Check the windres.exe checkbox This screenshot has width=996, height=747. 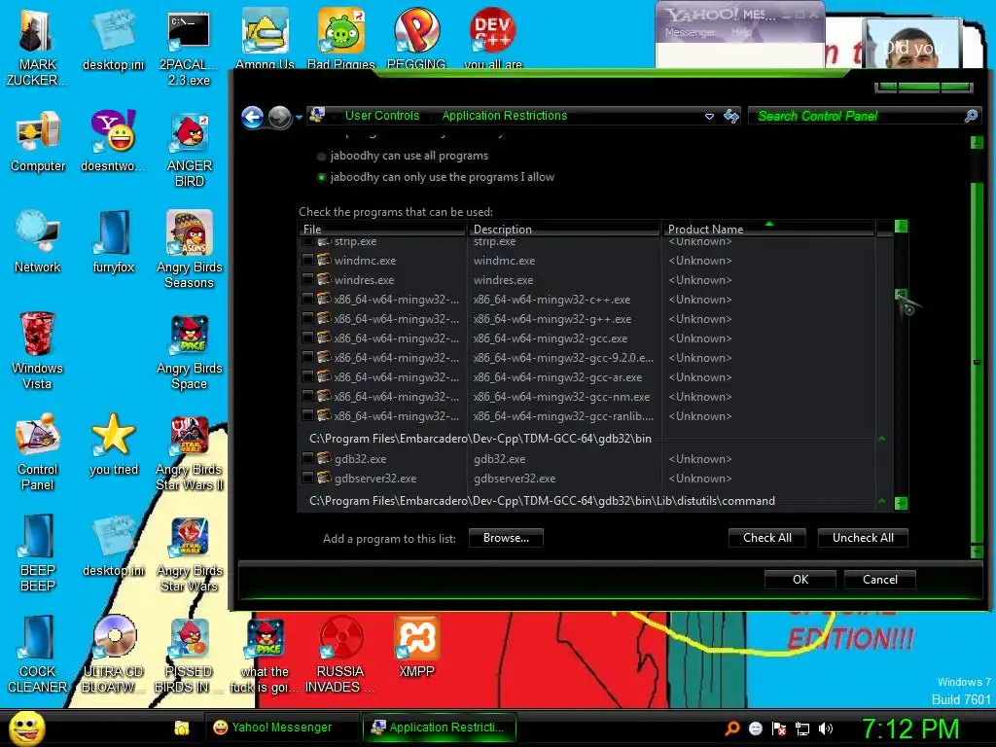[x=307, y=280]
